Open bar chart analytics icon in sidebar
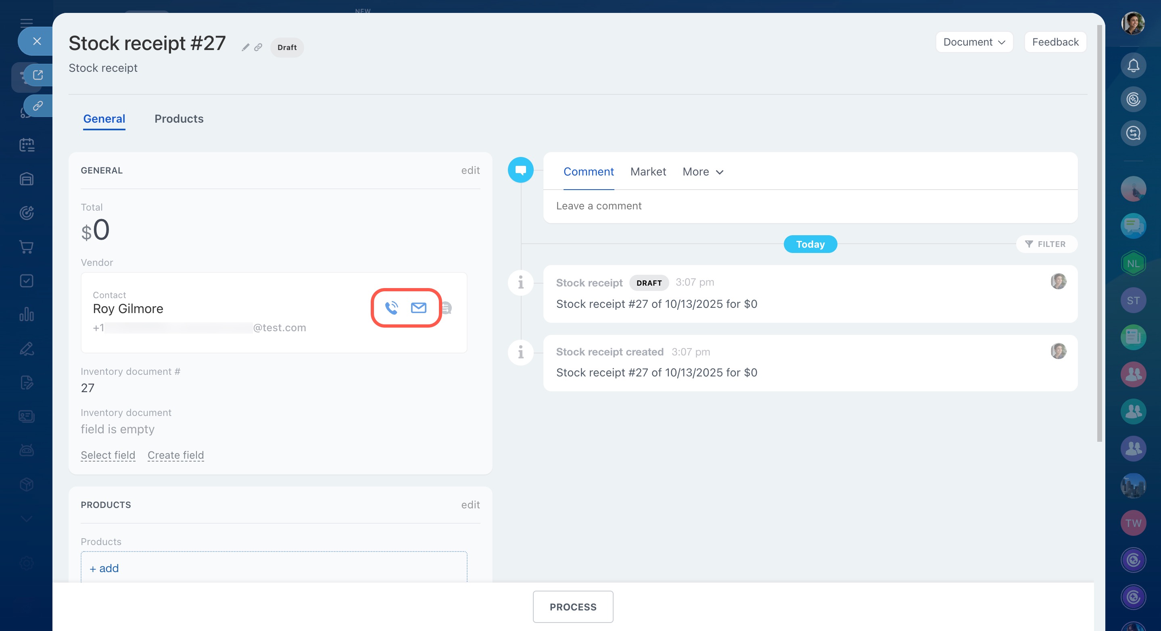The image size is (1161, 631). (x=27, y=314)
